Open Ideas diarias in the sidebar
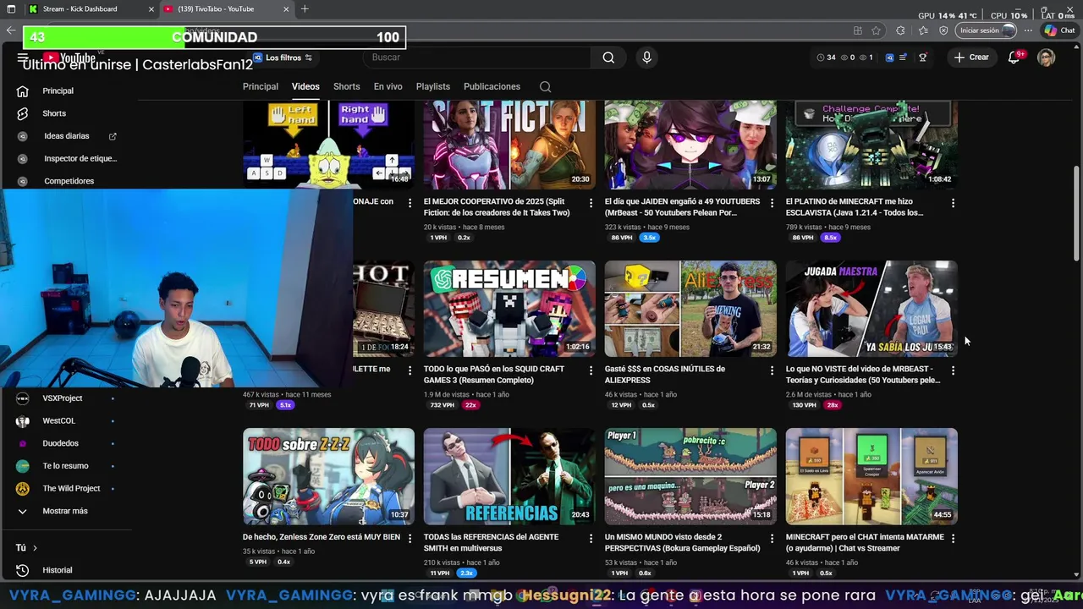1083x609 pixels. 66,136
